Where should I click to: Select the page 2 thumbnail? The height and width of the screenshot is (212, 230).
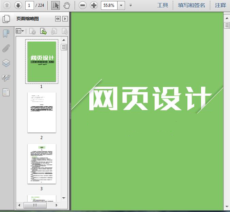42,112
